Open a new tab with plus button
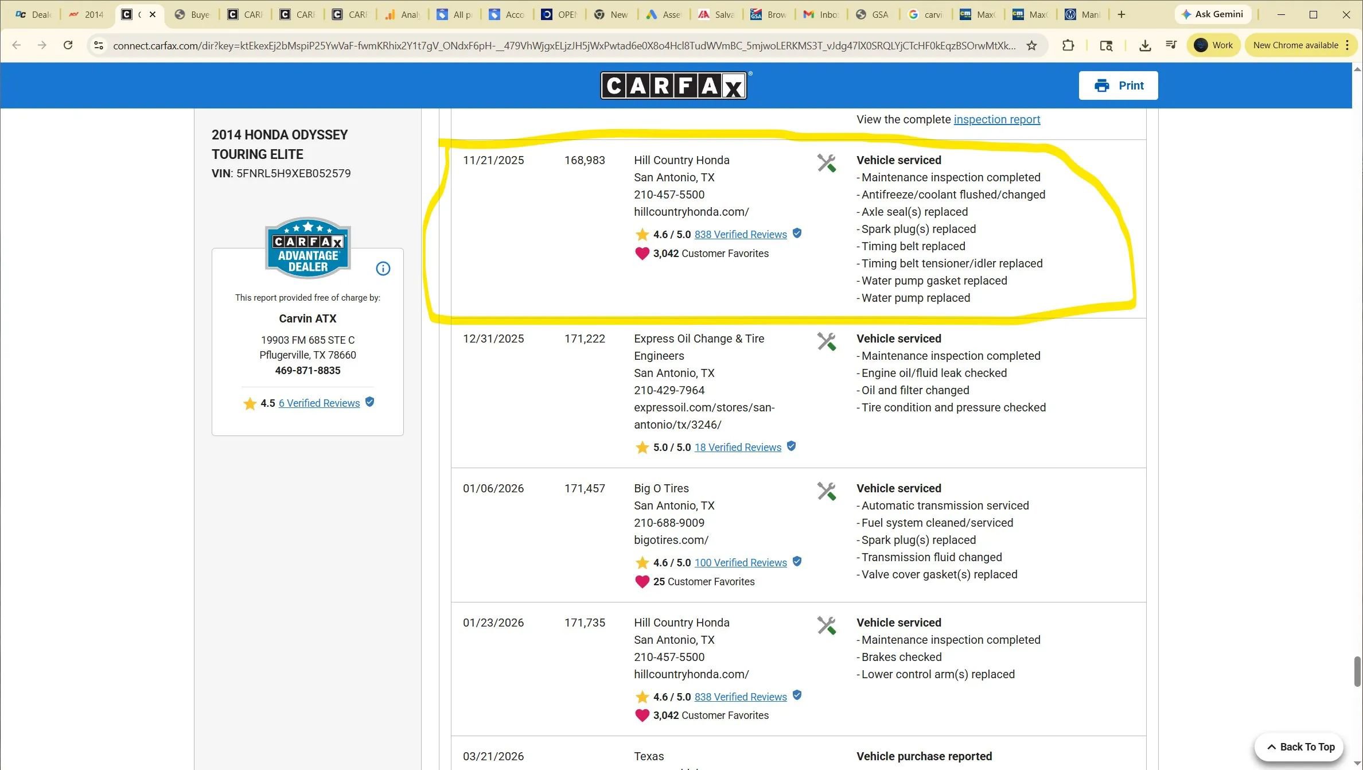The height and width of the screenshot is (770, 1363). coord(1121,14)
